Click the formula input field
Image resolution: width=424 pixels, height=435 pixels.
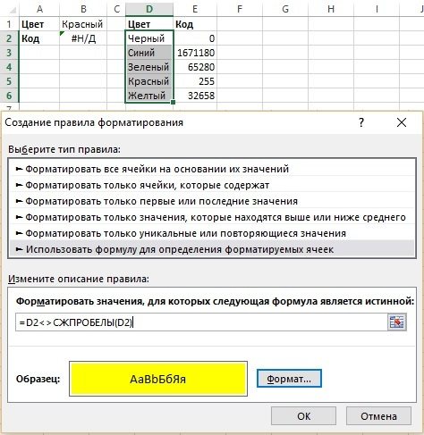coord(201,322)
